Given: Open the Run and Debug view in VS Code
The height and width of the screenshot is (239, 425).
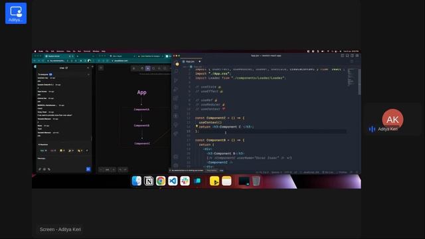Looking at the screenshot, I should 176,90.
